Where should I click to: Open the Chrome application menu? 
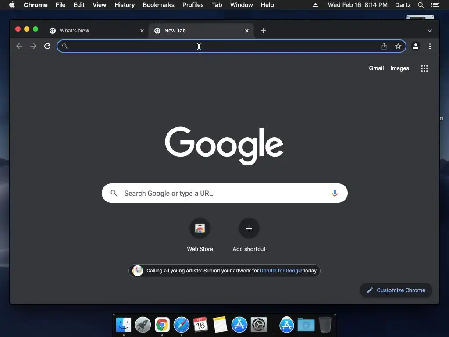click(36, 5)
